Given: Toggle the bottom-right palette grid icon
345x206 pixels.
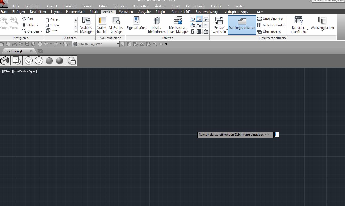Looking at the screenshot, I should [x=205, y=31].
